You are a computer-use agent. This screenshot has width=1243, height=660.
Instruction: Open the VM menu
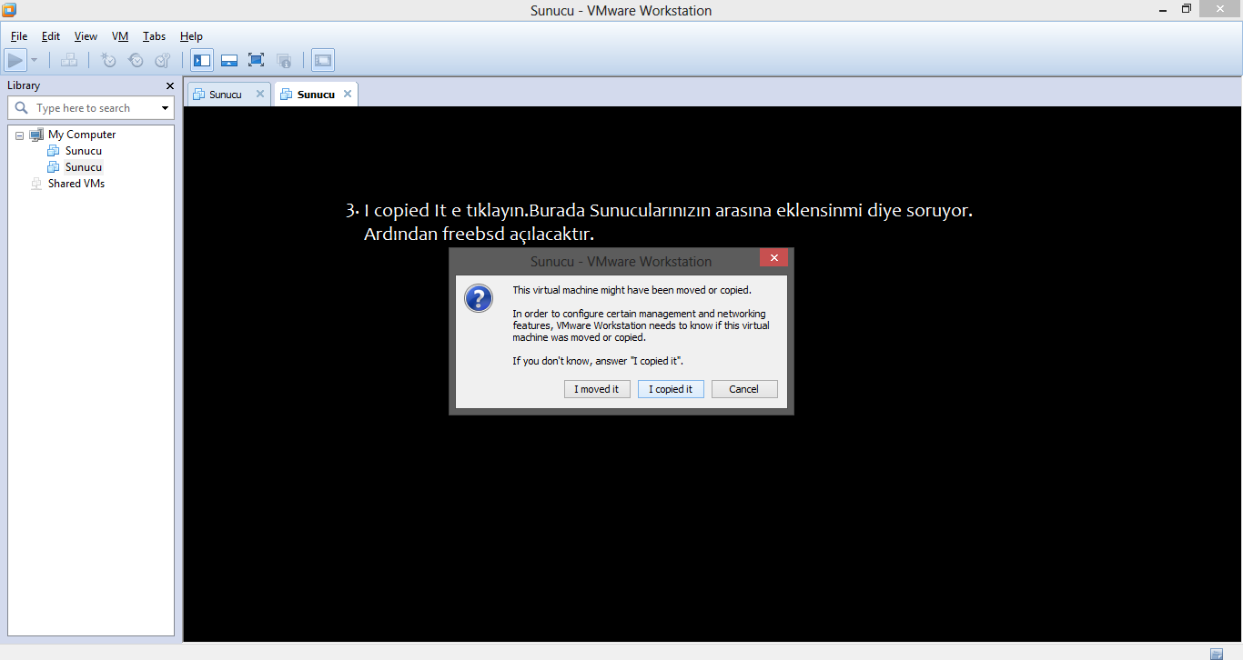(120, 36)
